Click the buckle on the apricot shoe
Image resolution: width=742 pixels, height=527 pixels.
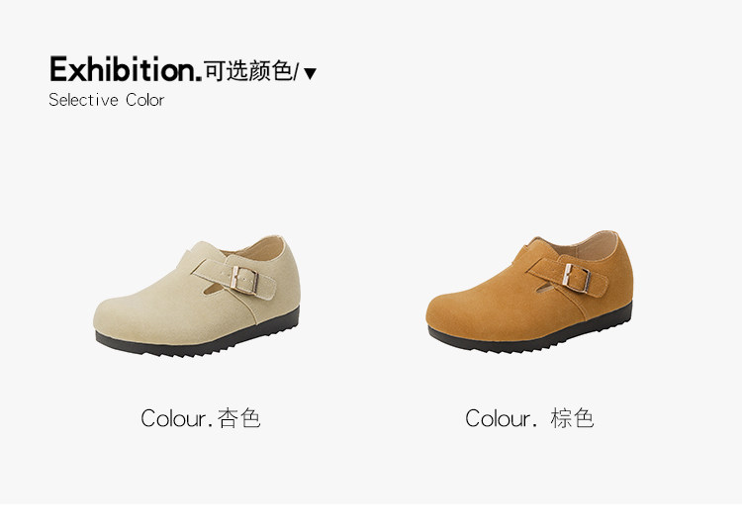(243, 280)
